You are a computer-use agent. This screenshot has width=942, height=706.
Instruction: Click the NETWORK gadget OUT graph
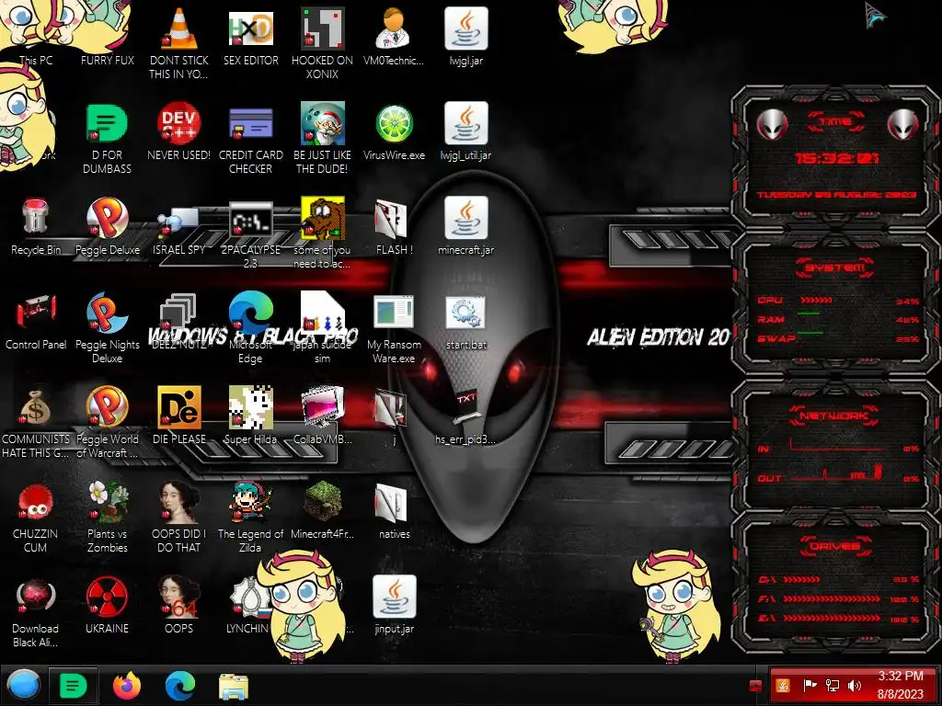pyautogui.click(x=835, y=475)
